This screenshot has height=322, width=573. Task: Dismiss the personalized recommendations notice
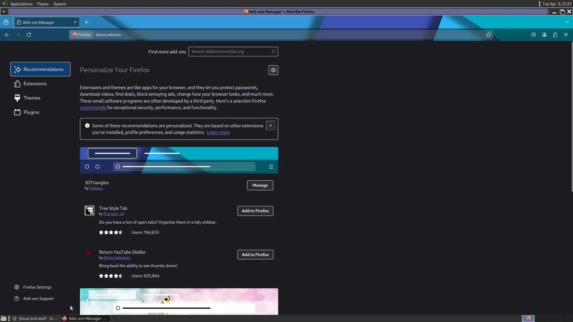271,126
